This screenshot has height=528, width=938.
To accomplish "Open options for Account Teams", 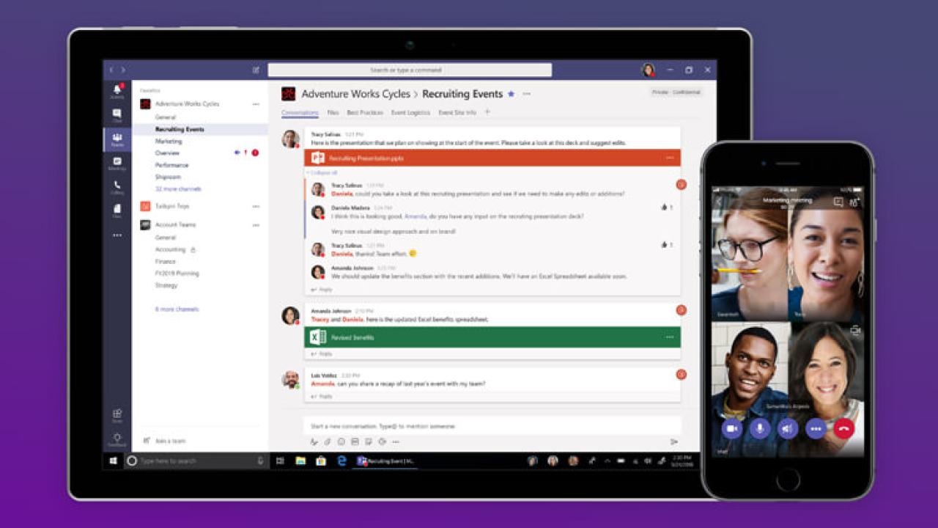I will click(x=256, y=224).
